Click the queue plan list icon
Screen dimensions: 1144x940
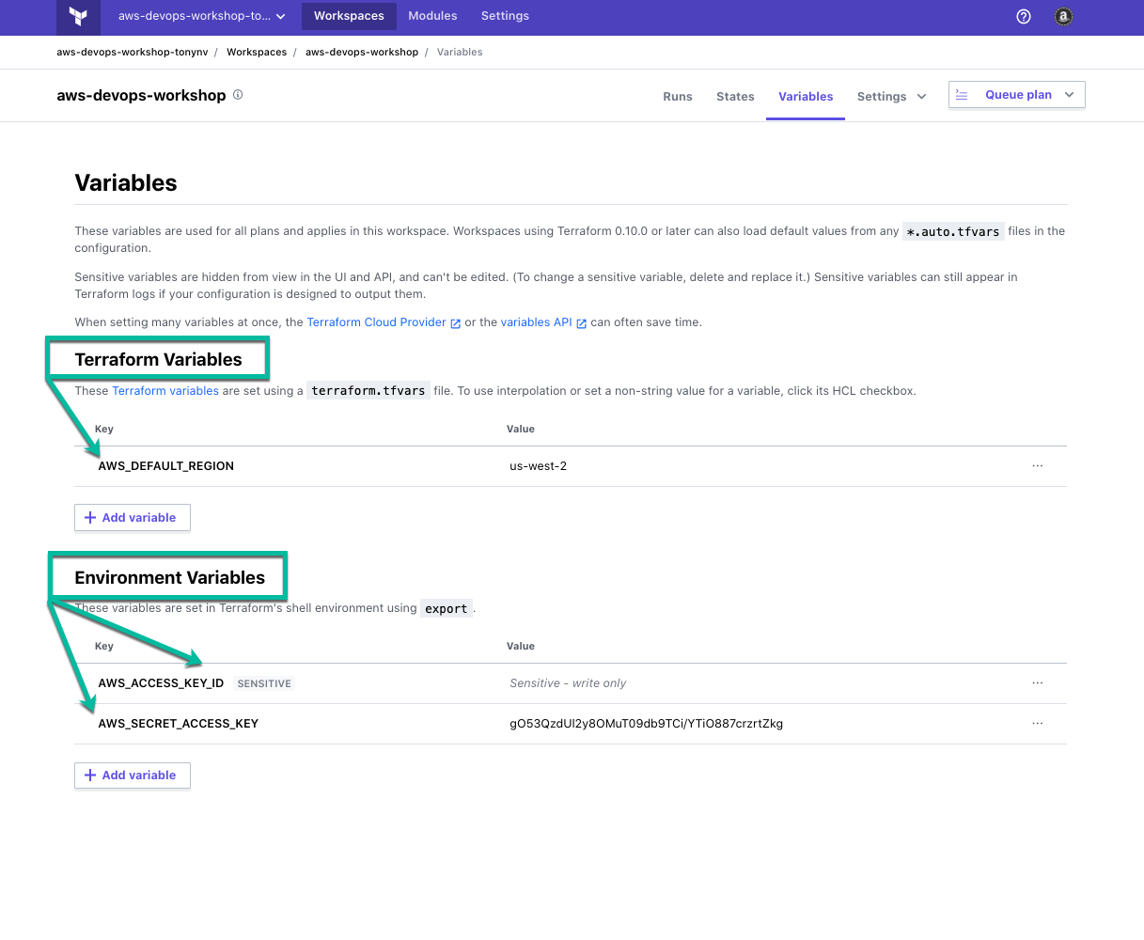click(962, 95)
